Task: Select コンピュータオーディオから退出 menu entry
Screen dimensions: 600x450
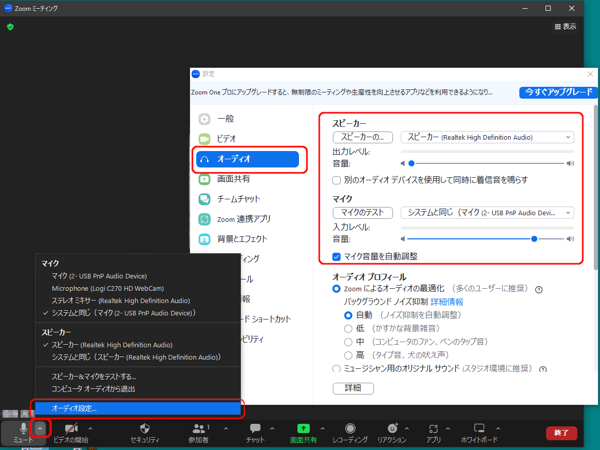Action: click(x=138, y=389)
